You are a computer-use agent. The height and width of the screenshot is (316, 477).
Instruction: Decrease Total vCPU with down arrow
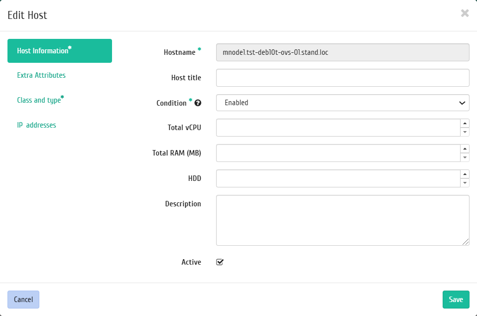click(465, 132)
